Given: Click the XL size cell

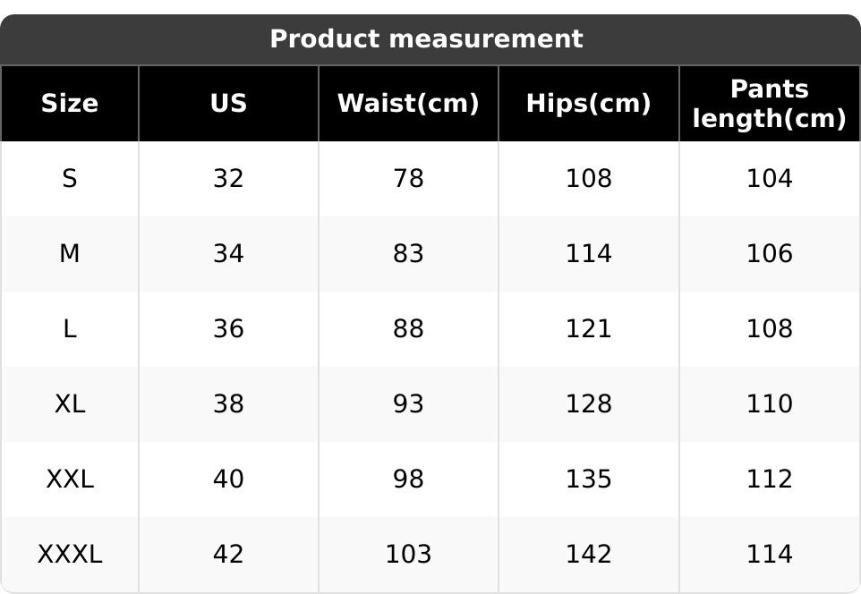Looking at the screenshot, I should tap(70, 404).
